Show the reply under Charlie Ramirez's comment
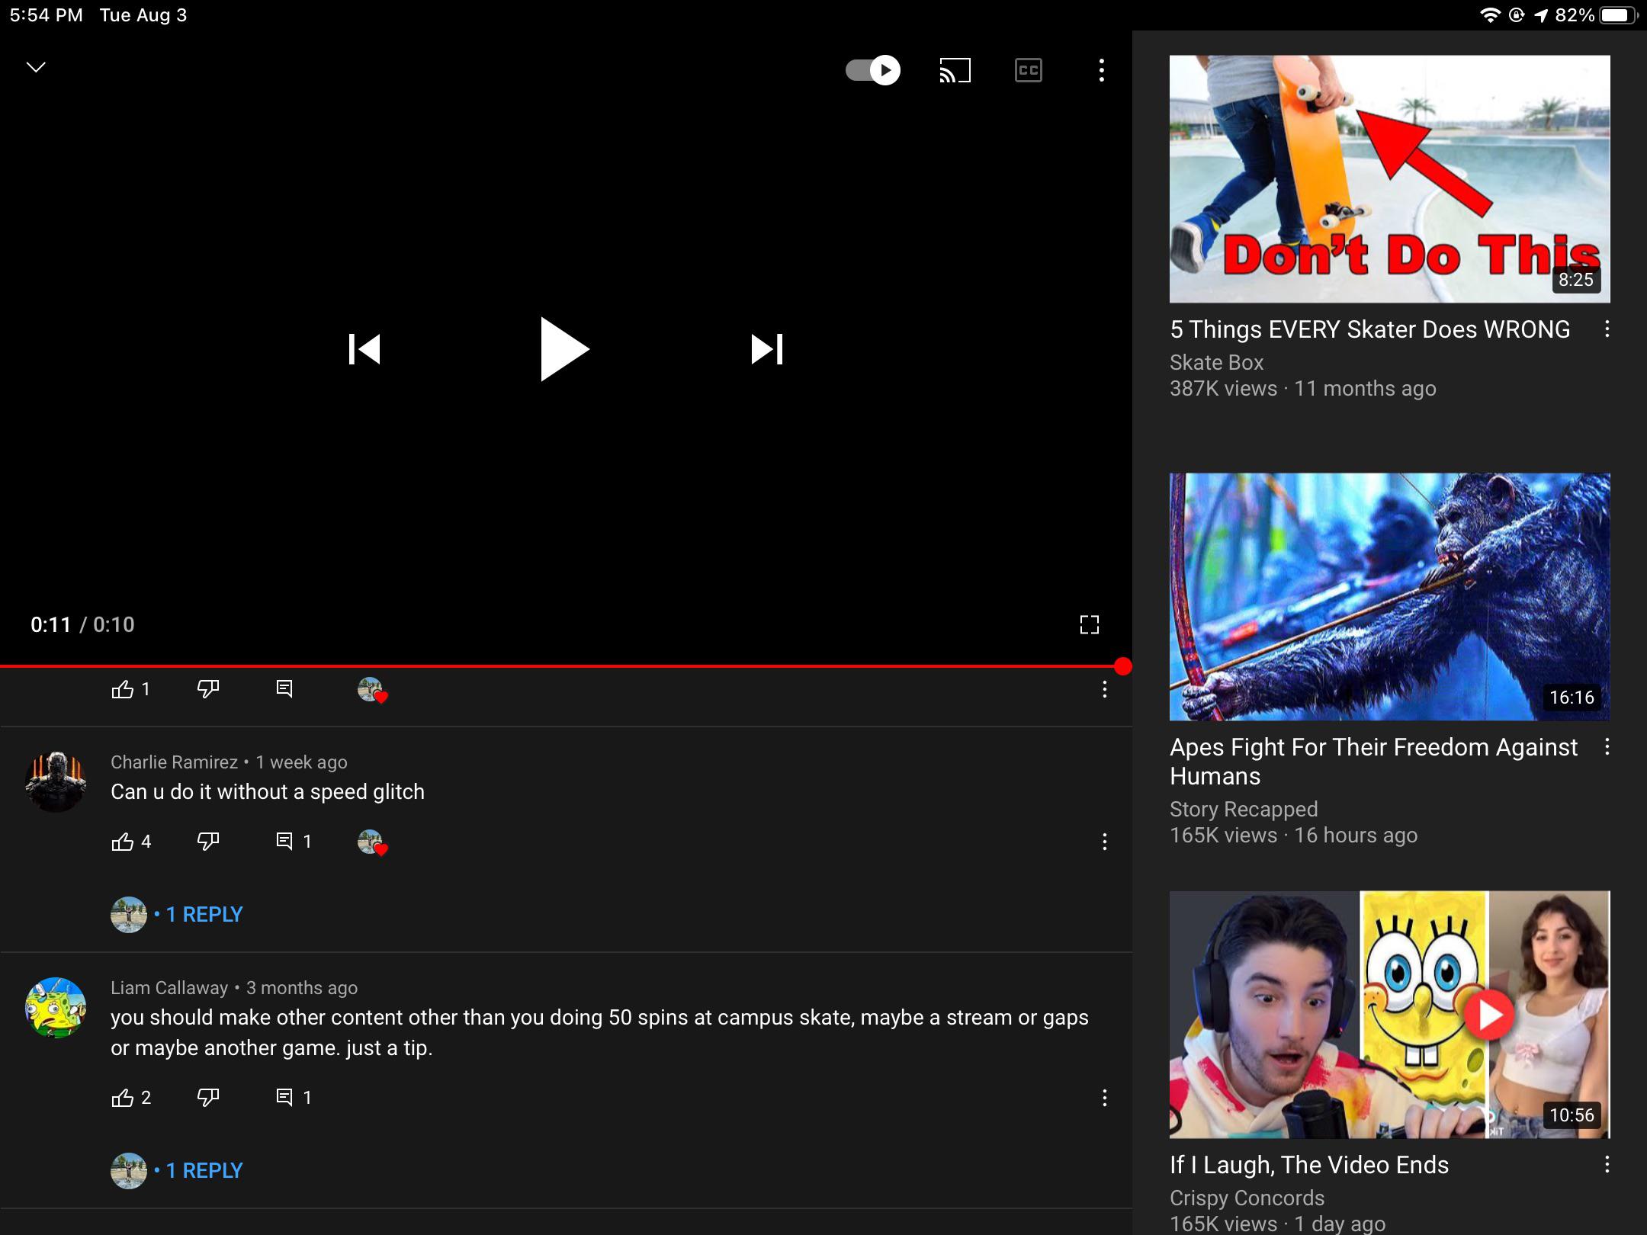The image size is (1647, 1235). pos(204,913)
